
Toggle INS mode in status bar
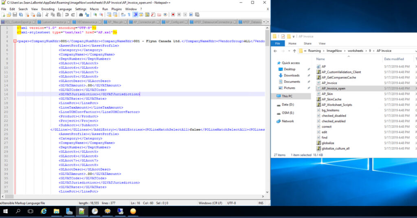260,203
